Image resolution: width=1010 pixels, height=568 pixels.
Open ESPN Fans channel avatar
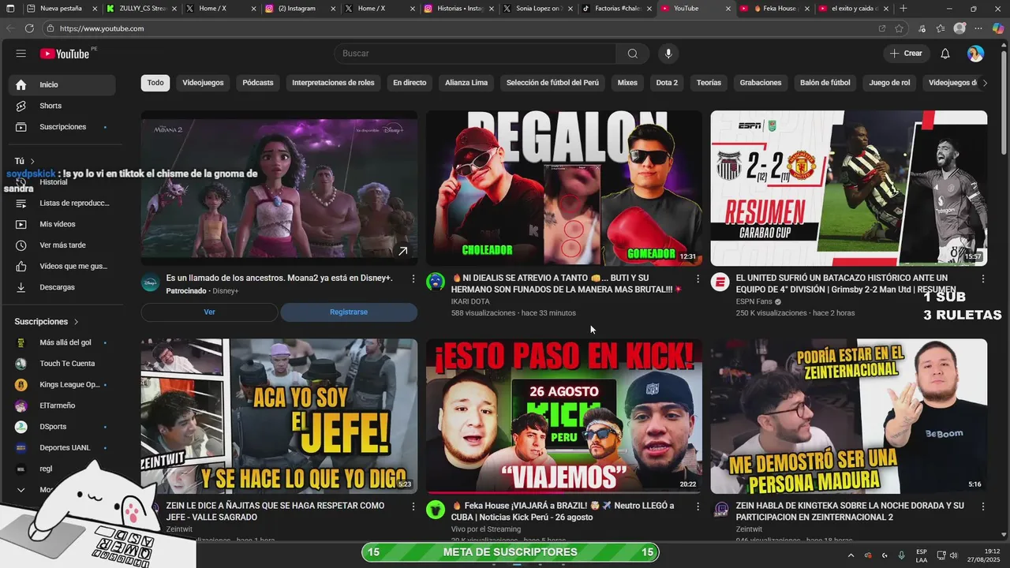[720, 282]
